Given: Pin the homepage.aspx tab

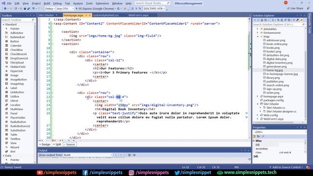Looking at the screenshot, I should [86, 15].
